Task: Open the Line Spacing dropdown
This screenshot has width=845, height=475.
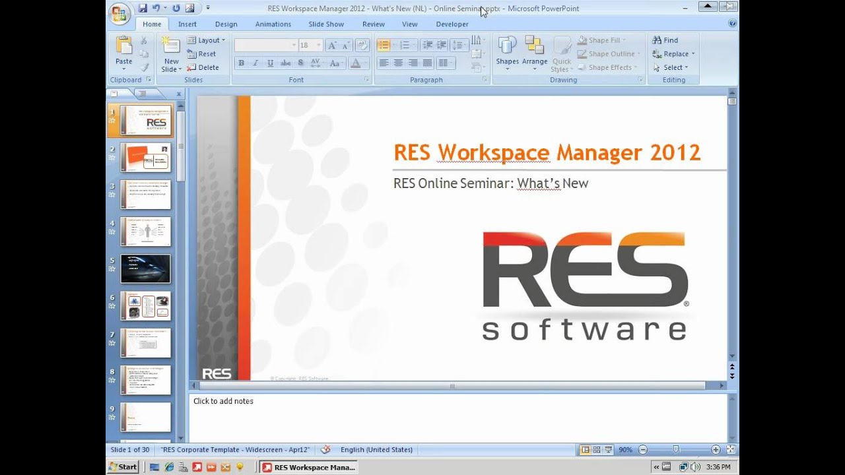Action: pyautogui.click(x=459, y=46)
